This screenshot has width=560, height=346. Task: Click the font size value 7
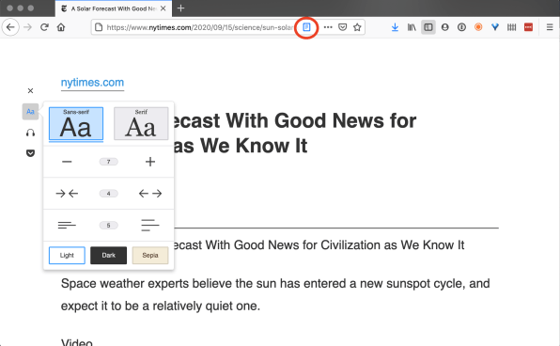click(x=109, y=162)
